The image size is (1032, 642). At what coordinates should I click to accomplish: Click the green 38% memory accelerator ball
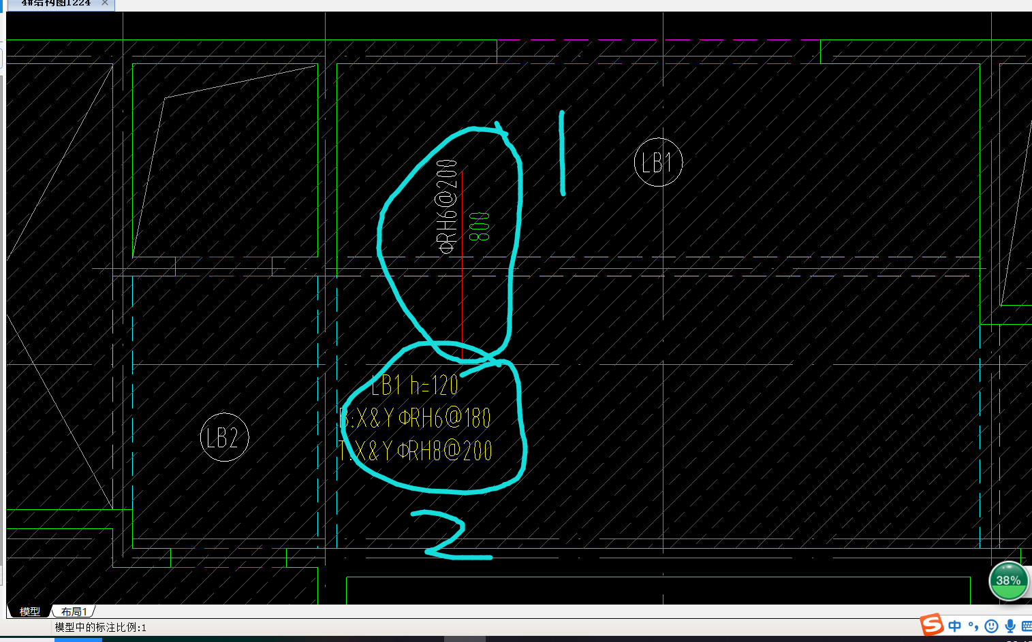pyautogui.click(x=1008, y=581)
